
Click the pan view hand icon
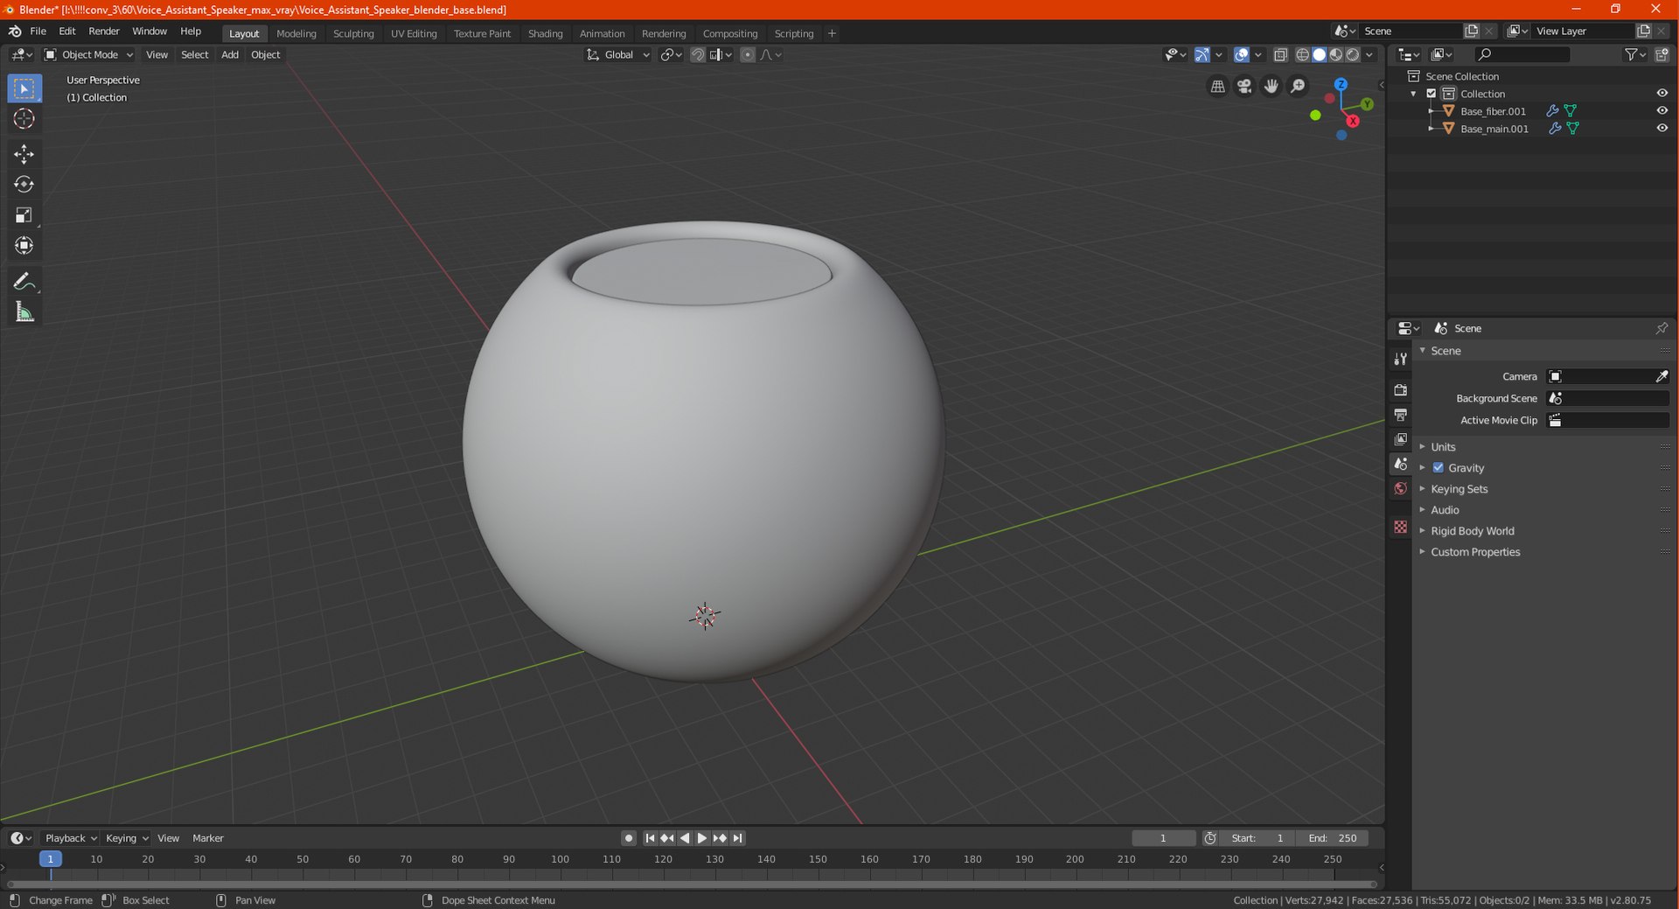pos(1271,86)
